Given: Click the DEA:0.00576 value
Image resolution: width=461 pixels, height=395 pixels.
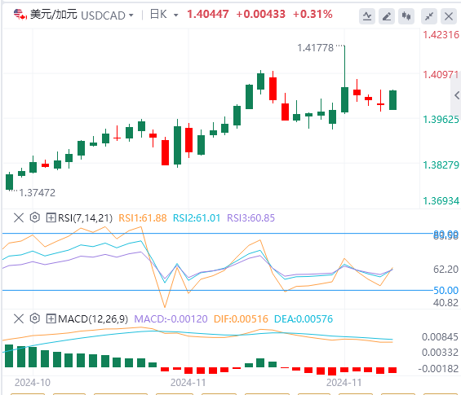Looking at the screenshot, I should (304, 319).
